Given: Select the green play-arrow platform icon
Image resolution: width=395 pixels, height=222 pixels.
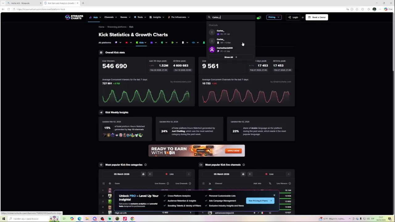Looking at the screenshot, I should pos(173,43).
